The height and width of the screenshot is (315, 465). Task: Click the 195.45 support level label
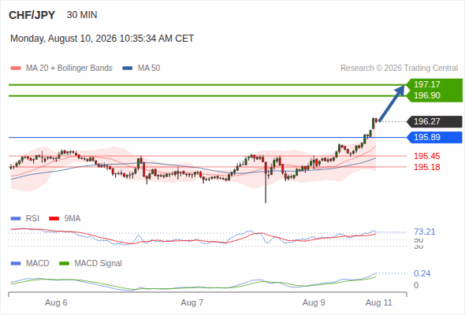(x=426, y=156)
